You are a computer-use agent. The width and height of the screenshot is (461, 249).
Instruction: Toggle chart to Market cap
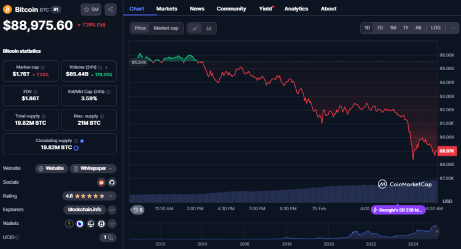point(166,28)
